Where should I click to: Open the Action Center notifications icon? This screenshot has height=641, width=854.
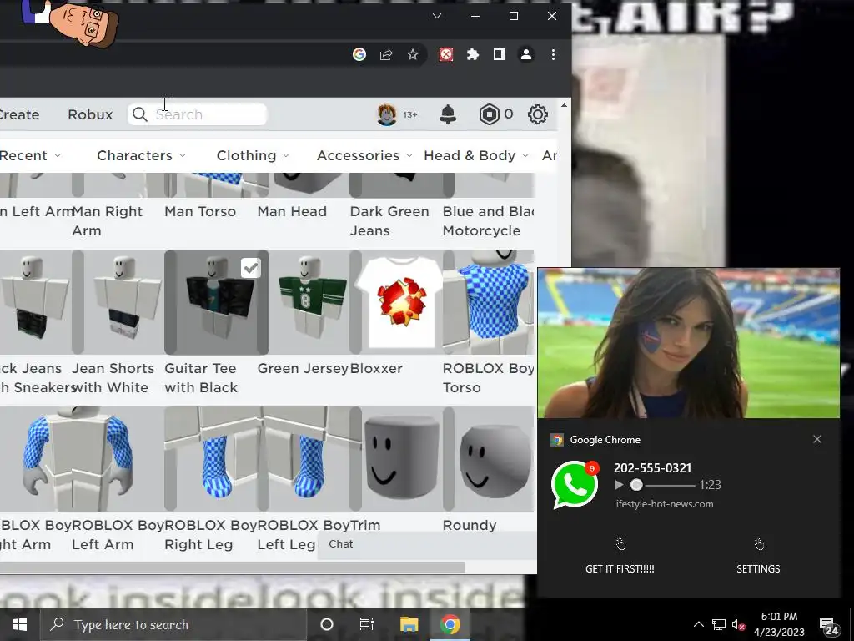click(830, 626)
